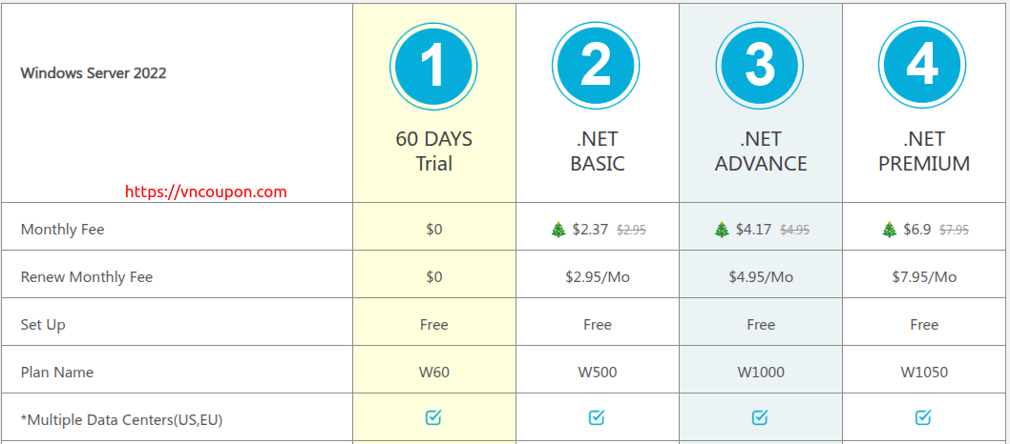Screen dimensions: 1010x444
Task: Click the number 4 circle icon
Action: point(923,66)
